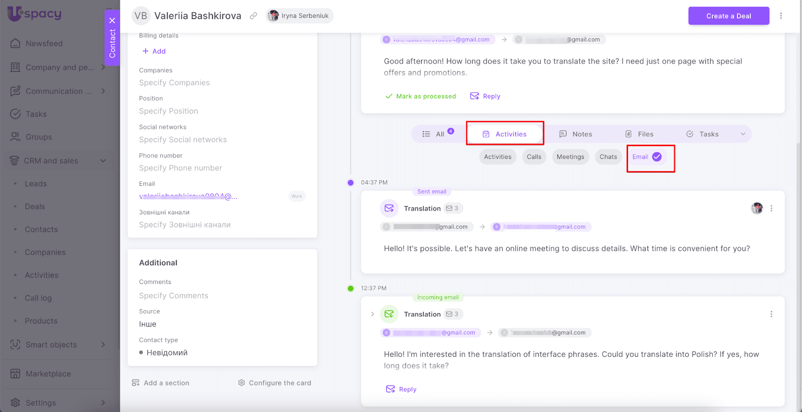Click the Specify Phone number field
Image resolution: width=802 pixels, height=412 pixels.
[x=180, y=168]
